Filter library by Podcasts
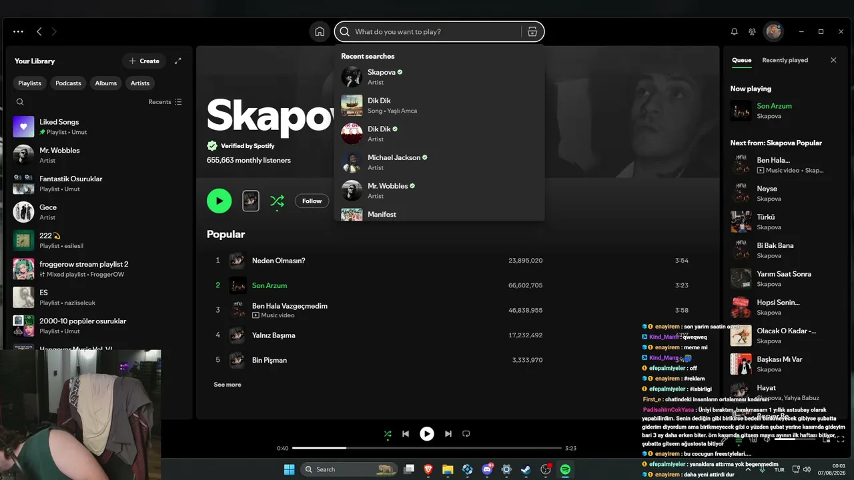 [68, 83]
